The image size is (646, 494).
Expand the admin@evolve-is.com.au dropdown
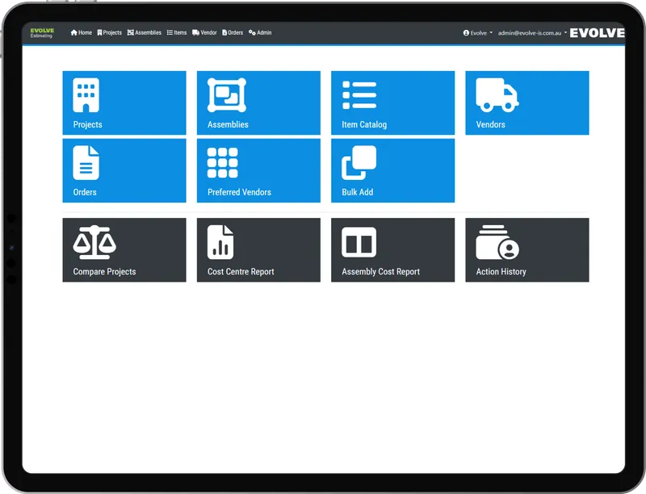531,33
